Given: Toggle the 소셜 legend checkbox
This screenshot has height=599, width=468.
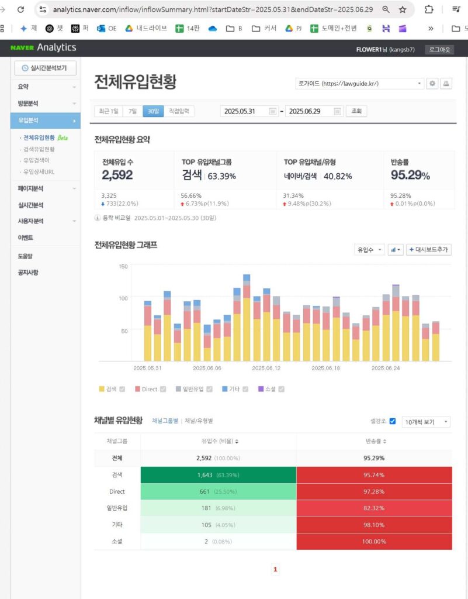Looking at the screenshot, I should point(282,389).
